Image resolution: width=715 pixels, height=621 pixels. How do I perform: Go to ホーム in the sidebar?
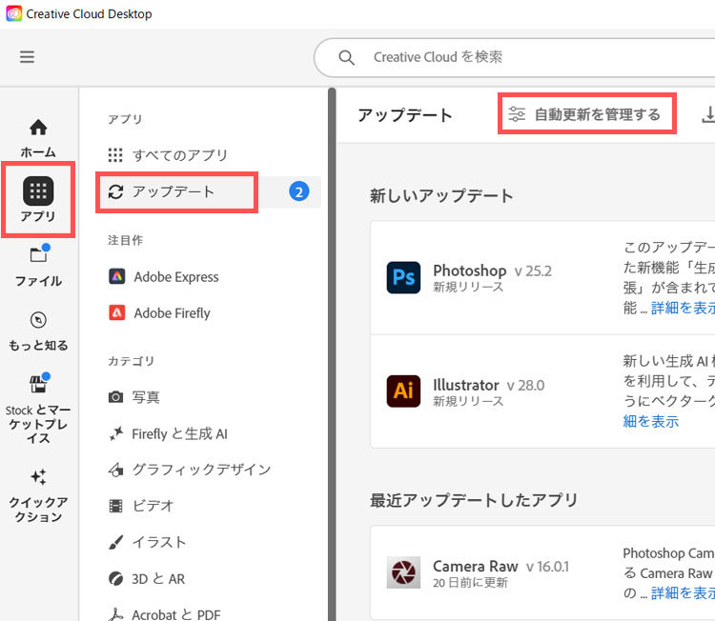click(38, 138)
